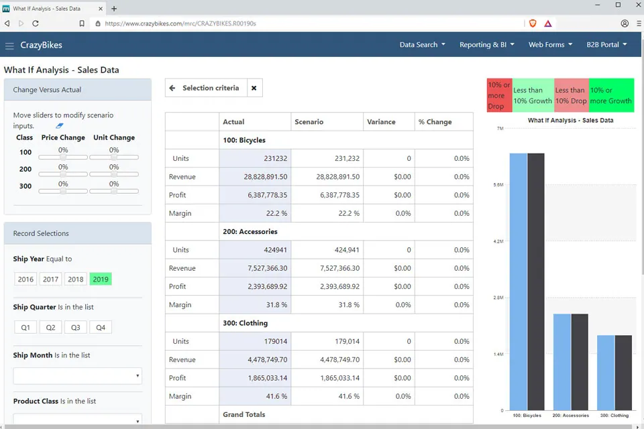Adjust class 100 Price Change slider
The width and height of the screenshot is (644, 429).
tap(63, 158)
